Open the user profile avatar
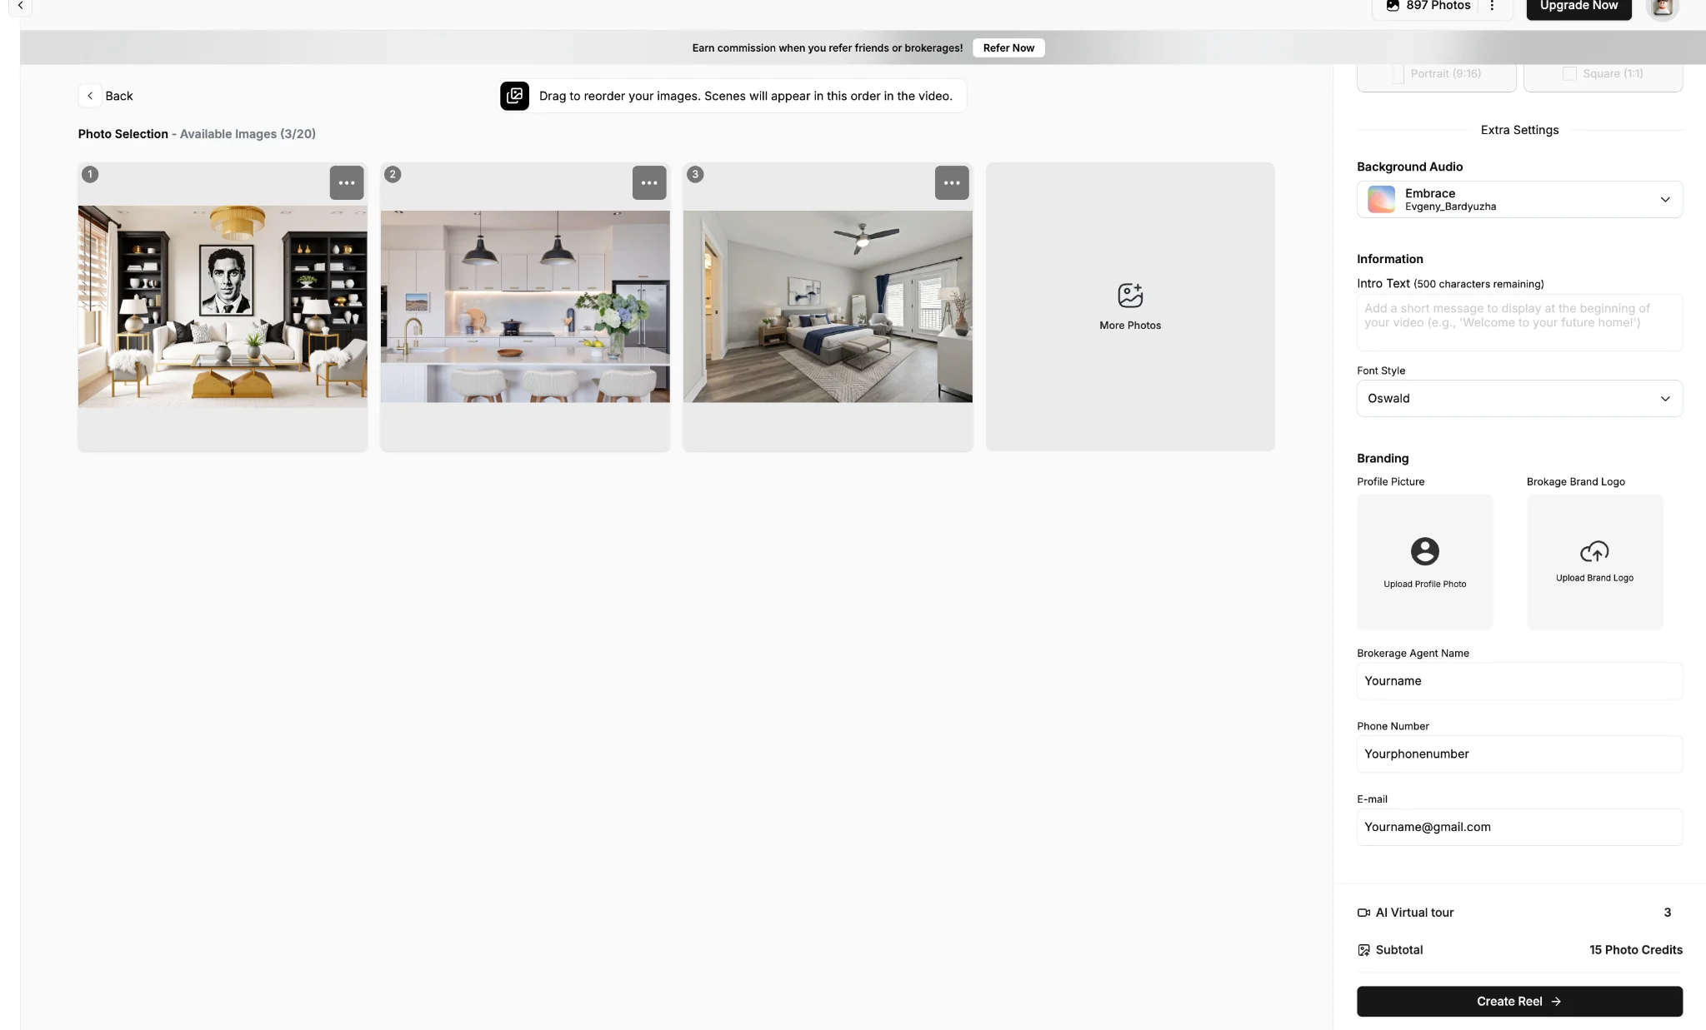Viewport: 1706px width, 1030px height. (1663, 7)
